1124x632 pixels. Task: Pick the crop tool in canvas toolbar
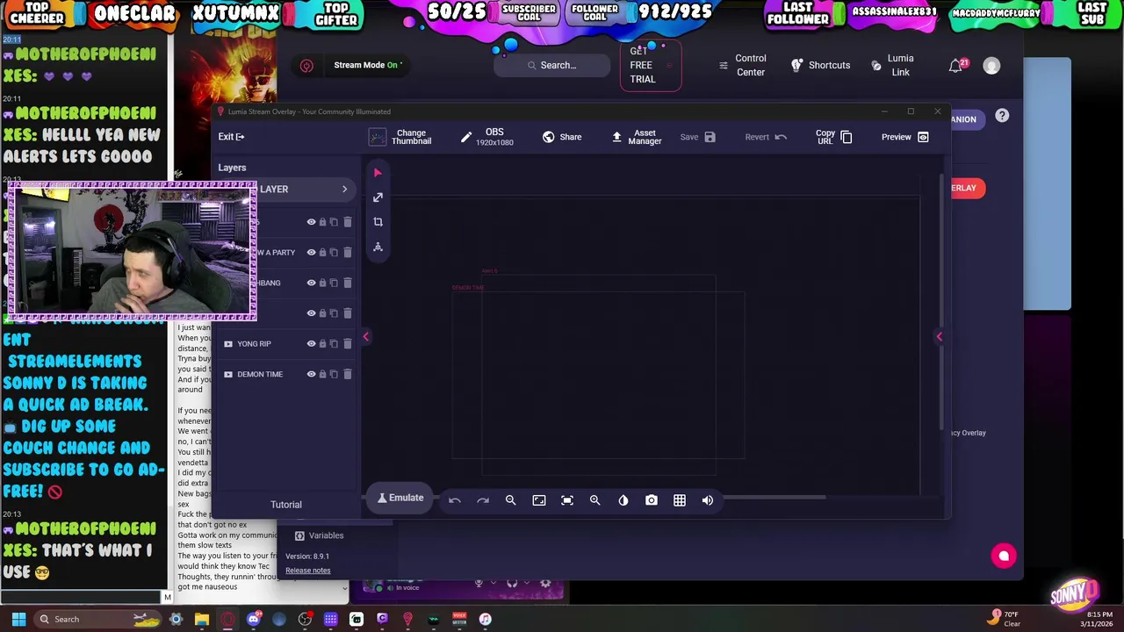[378, 222]
